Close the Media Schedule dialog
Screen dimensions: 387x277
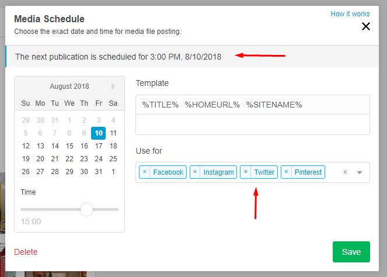pyautogui.click(x=366, y=26)
